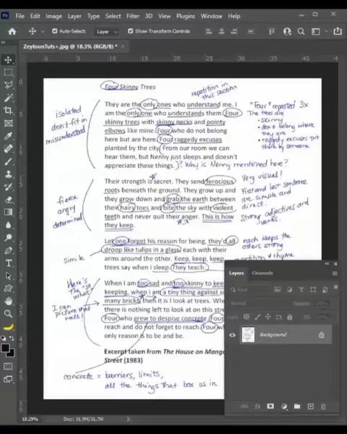Click the foreground color swatch
347x434 pixels.
5,348
